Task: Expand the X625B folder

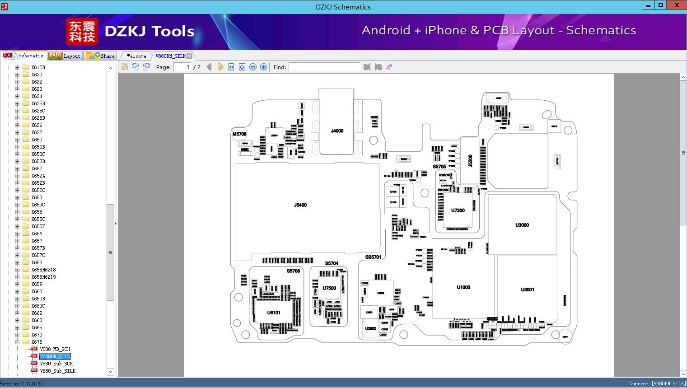Action: (18, 103)
